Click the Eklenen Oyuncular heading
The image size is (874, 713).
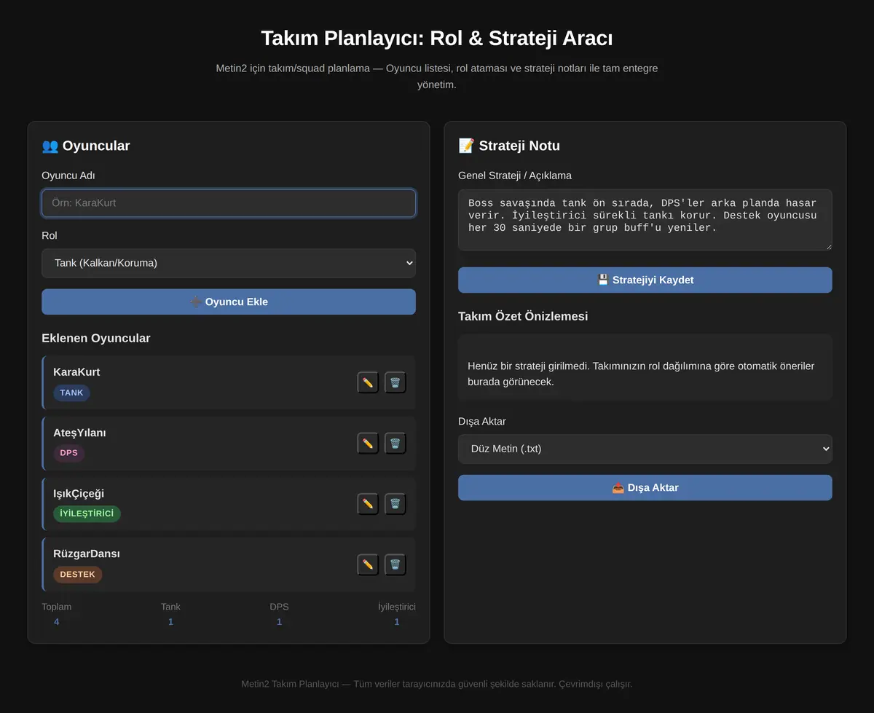pos(96,338)
